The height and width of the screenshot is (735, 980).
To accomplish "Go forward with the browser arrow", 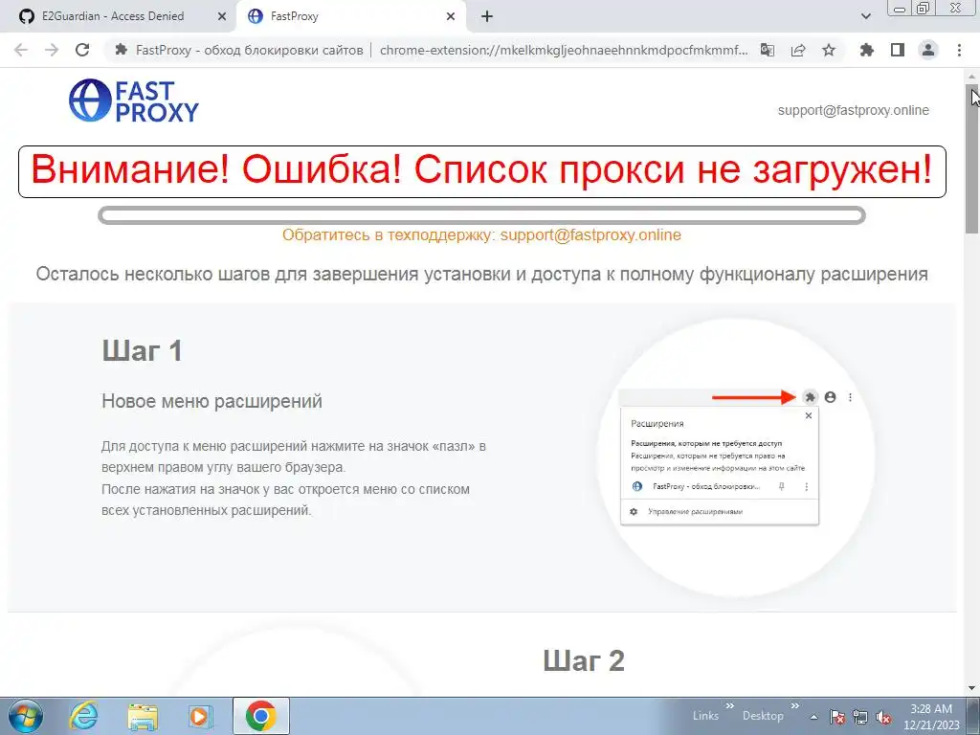I will [x=52, y=50].
